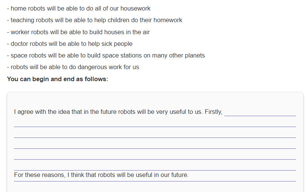The height and width of the screenshot is (192, 307).
Task: Click the blank line after "Firstly,"
Action: [260, 112]
